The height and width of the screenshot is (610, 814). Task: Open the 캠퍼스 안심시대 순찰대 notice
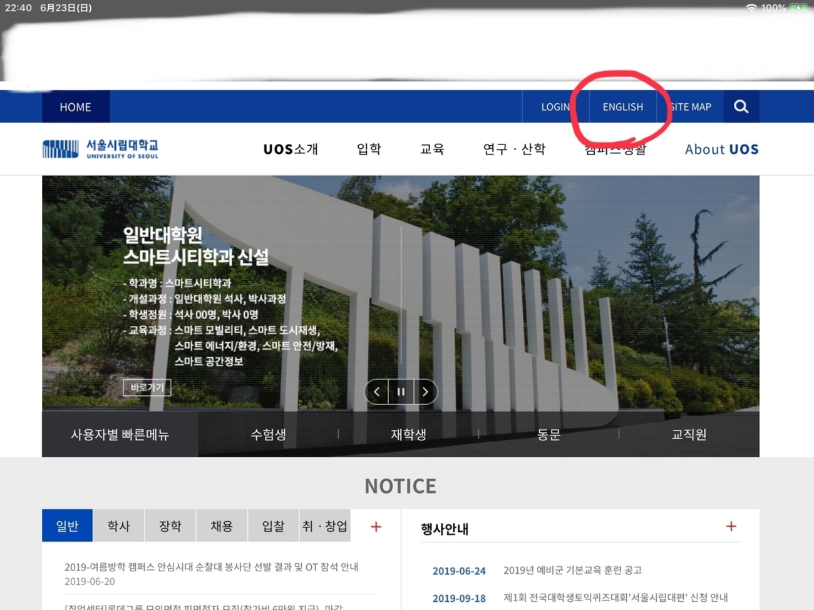212,567
